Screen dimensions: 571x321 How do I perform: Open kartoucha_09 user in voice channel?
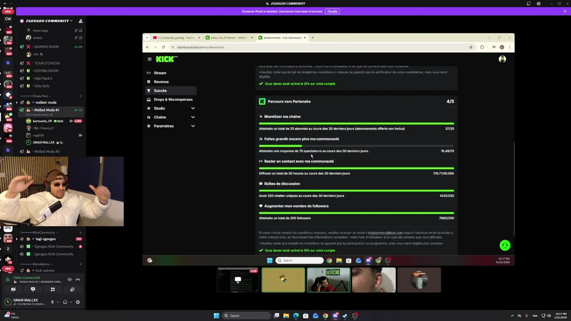[x=54, y=121]
